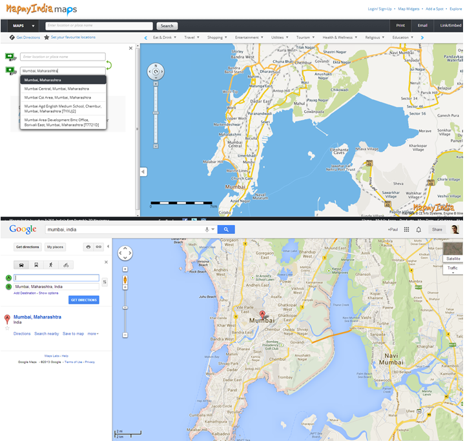Viewport: 465px width, 441px height.
Task: Swap start and destination with green arrow icon
Action: 109,65
